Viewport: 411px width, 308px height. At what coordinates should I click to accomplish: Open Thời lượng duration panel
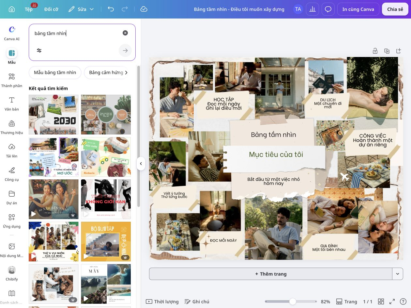pos(162,301)
